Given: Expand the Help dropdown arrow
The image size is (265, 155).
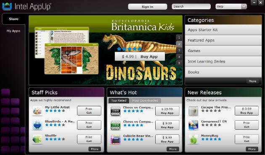Looking at the screenshot, I should click(244, 7).
